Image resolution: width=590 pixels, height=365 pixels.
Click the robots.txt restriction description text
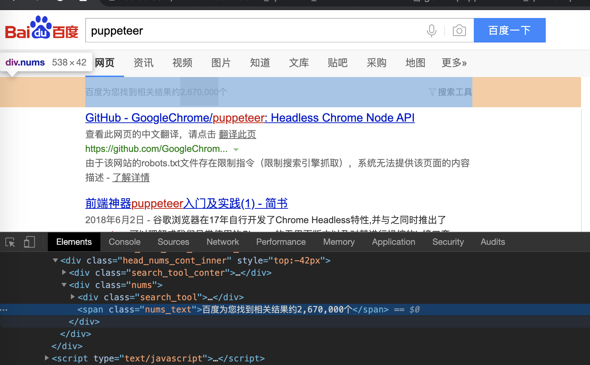[277, 171]
